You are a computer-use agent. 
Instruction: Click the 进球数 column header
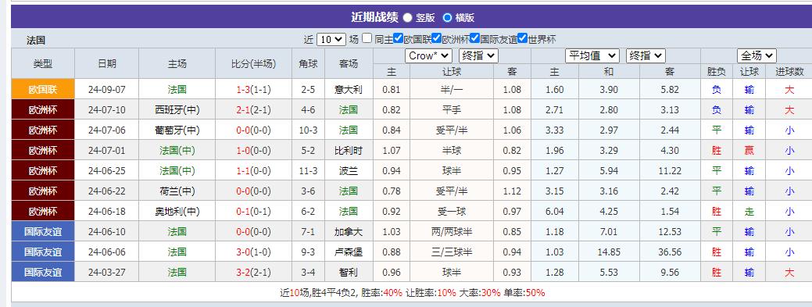(789, 71)
